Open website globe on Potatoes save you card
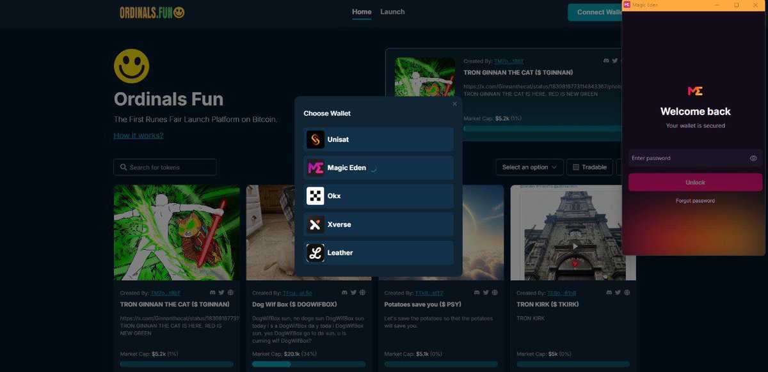 (x=495, y=293)
